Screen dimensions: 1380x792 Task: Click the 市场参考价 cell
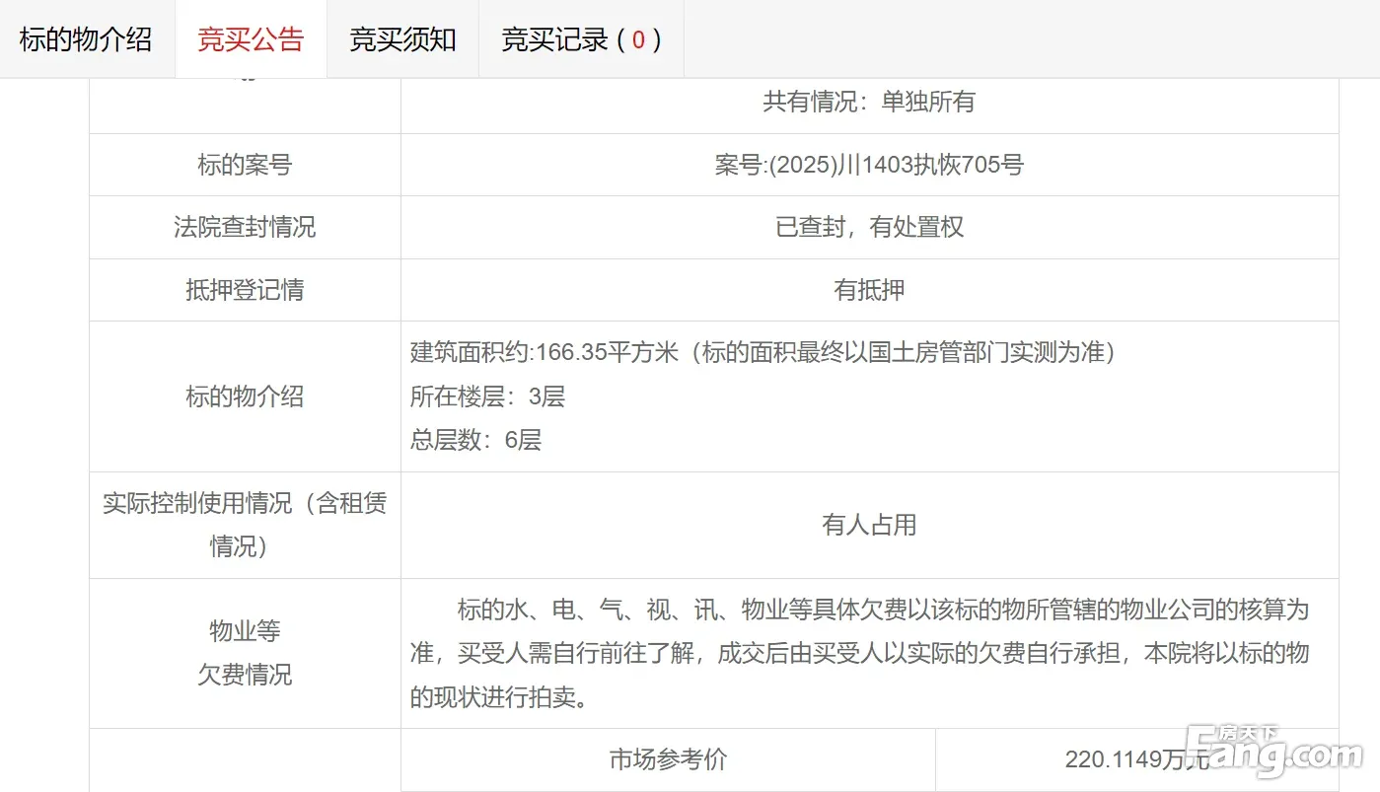point(668,759)
